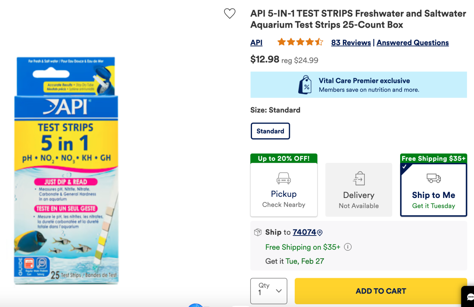Change the ship-to zip code 74074

pos(304,232)
